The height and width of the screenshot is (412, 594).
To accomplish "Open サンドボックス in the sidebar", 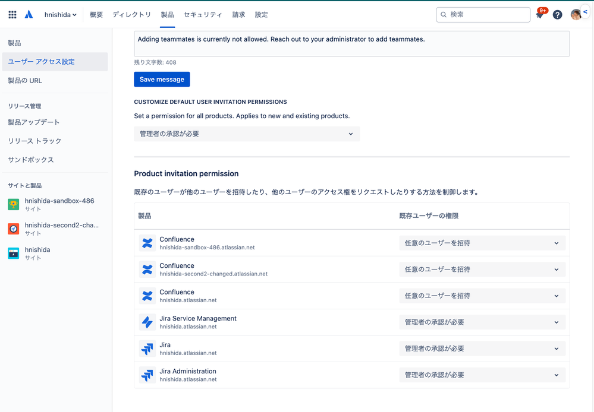I will [x=31, y=160].
